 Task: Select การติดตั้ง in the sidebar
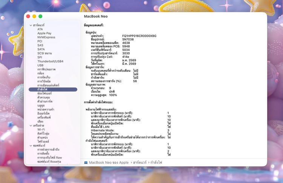pos(43,154)
